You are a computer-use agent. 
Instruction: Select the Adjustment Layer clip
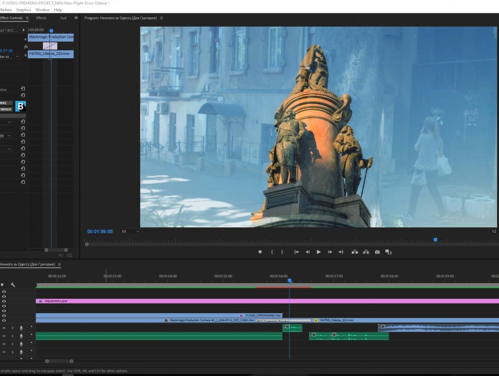[x=267, y=301]
